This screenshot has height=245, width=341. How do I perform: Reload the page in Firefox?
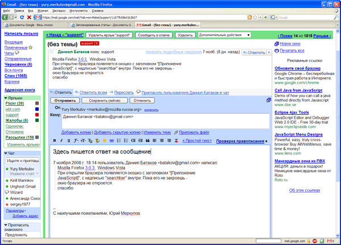point(22,17)
